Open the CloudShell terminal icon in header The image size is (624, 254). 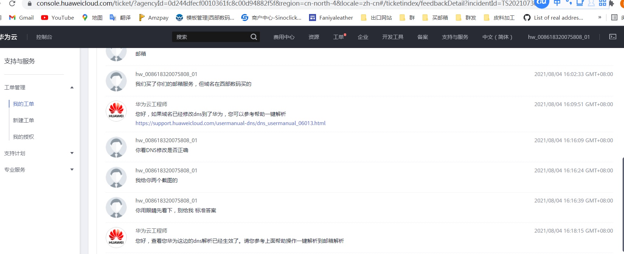point(613,37)
